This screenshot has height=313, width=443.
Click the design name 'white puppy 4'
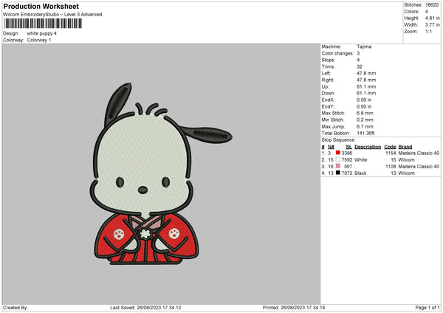point(42,33)
